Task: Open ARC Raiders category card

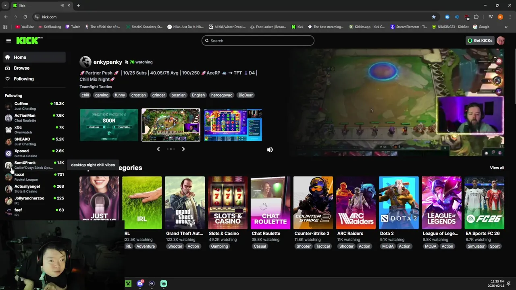Action: point(356,212)
